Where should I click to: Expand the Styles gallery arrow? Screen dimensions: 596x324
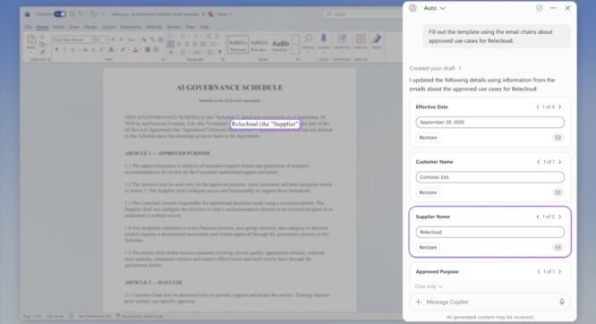pos(295,45)
